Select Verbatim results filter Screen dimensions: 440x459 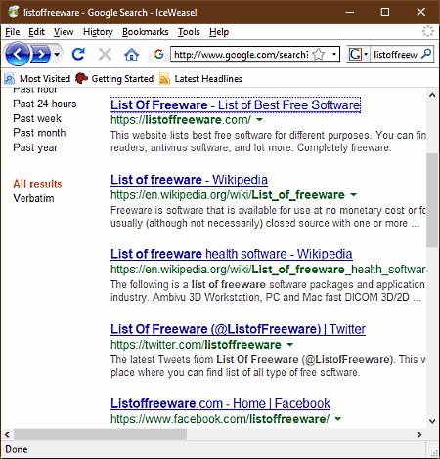[x=33, y=198]
